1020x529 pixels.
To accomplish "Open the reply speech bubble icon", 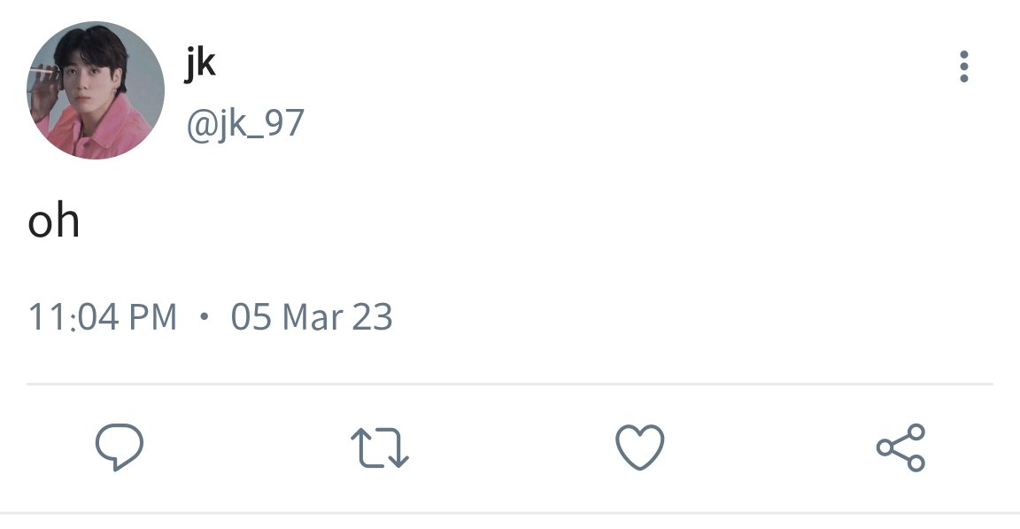I will tap(120, 447).
